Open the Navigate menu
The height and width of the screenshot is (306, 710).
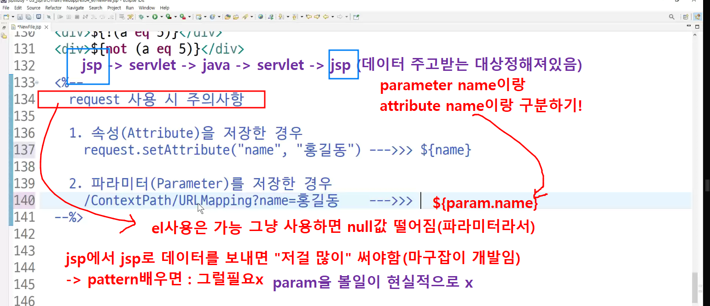pyautogui.click(x=76, y=8)
